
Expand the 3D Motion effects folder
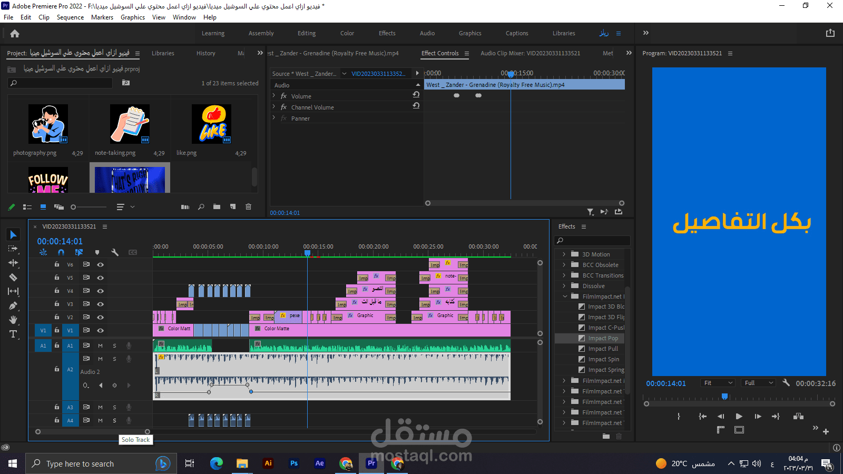[564, 254]
